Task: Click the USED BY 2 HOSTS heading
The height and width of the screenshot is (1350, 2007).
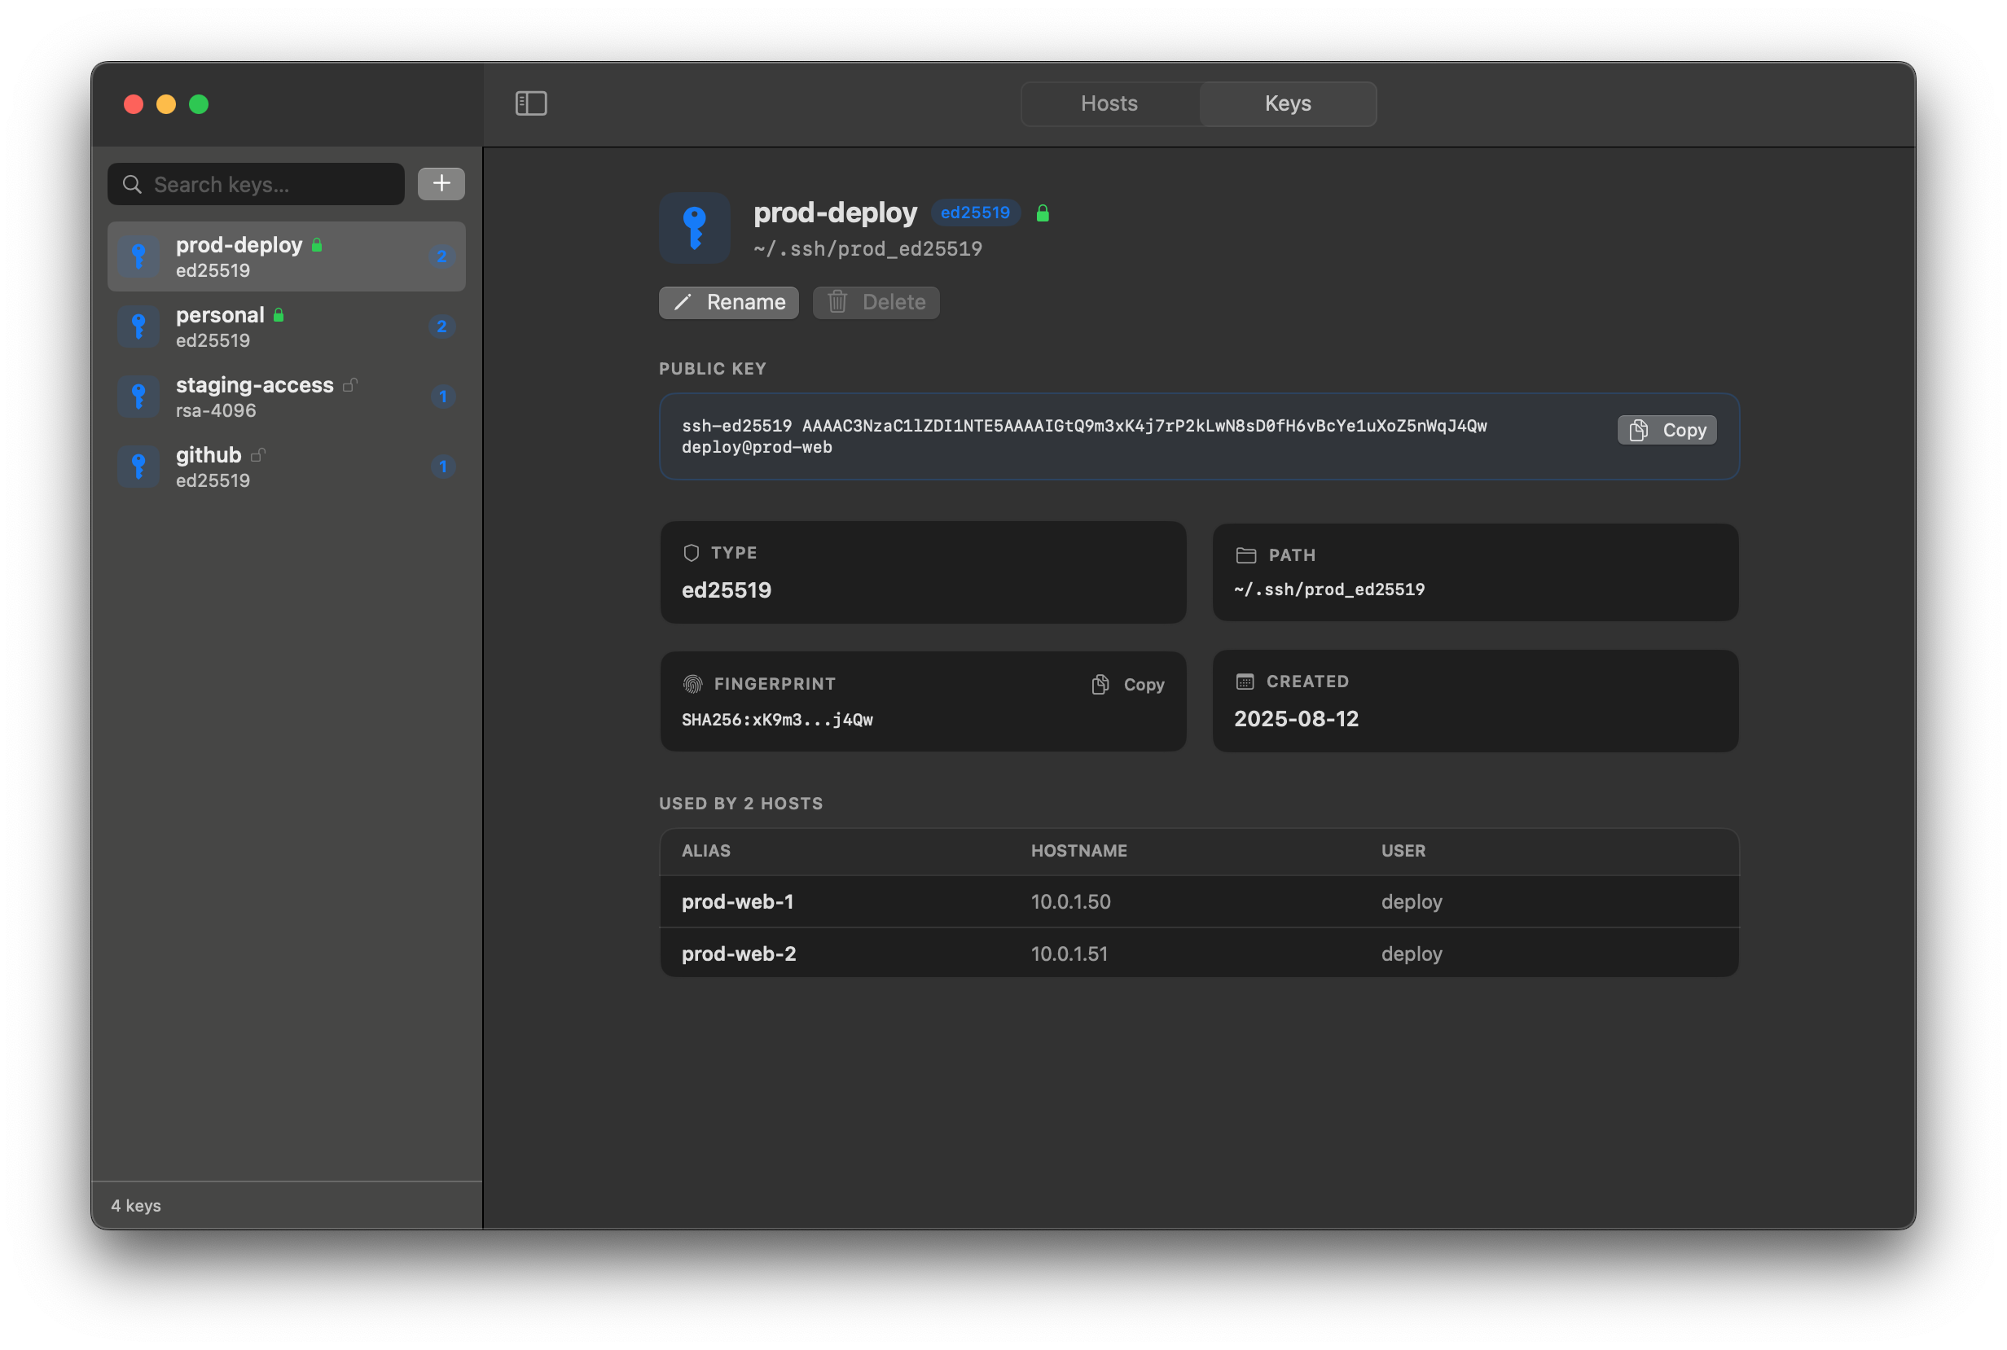Action: (x=740, y=804)
